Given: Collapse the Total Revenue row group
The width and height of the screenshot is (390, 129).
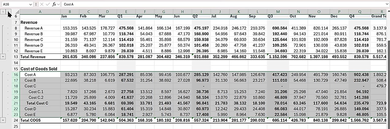Looking at the screenshot, I should [x=3, y=57].
